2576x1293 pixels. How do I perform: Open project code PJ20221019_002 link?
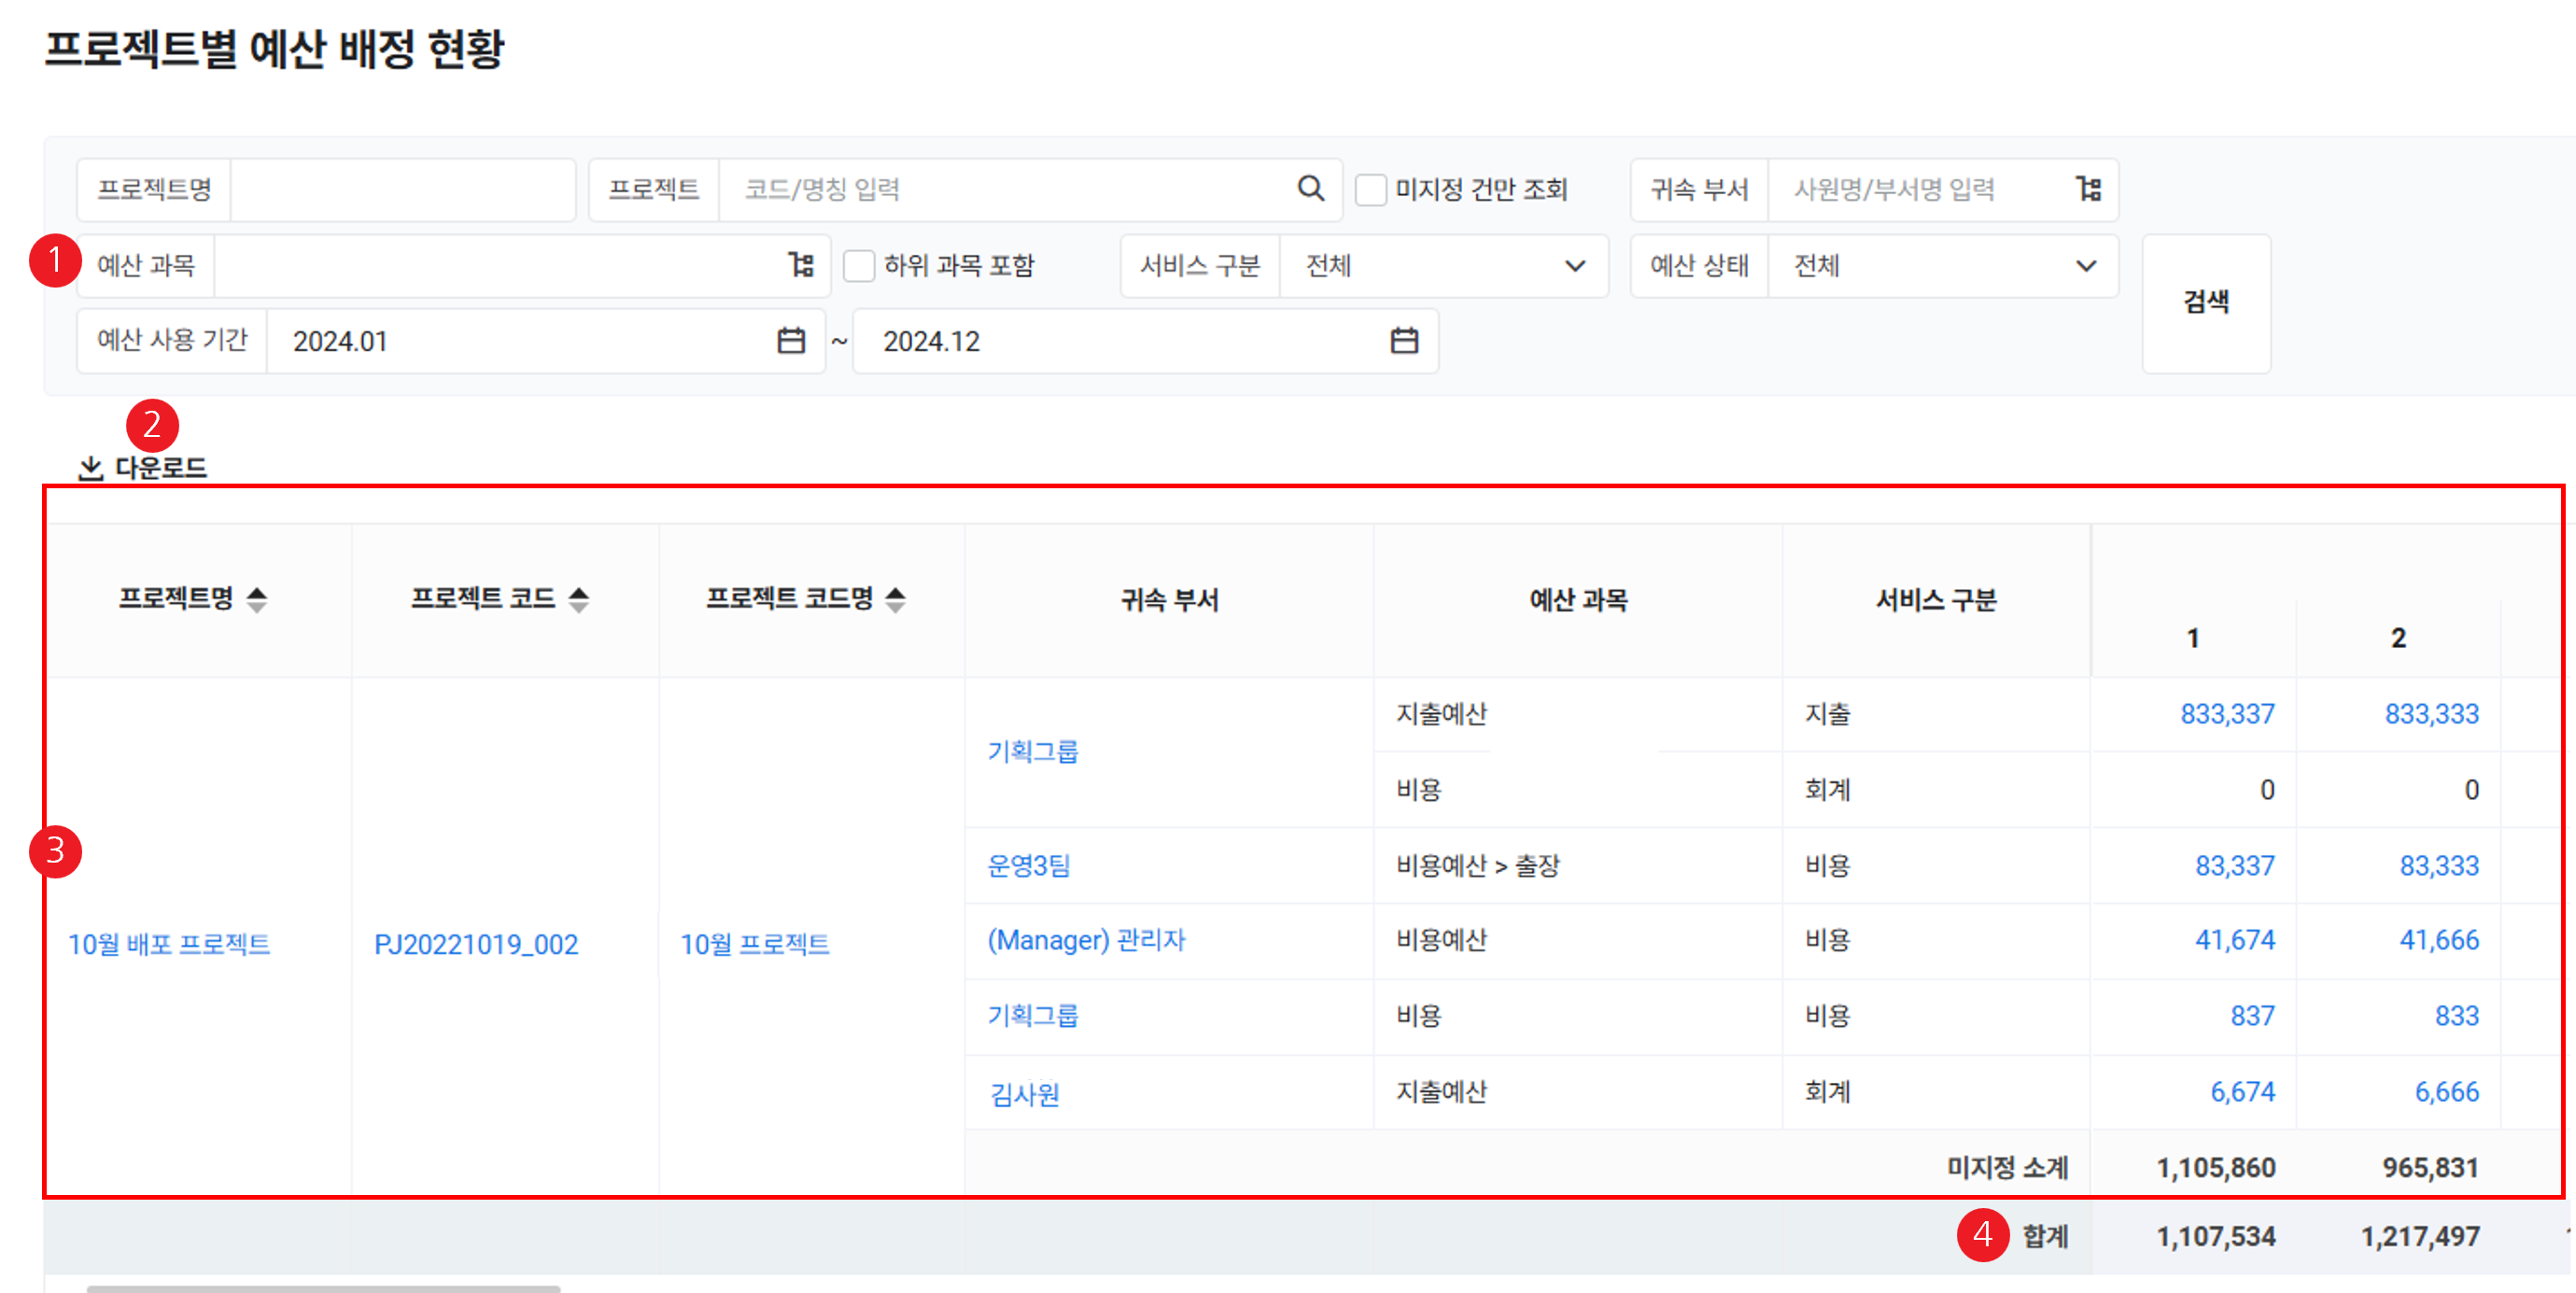coord(476,944)
